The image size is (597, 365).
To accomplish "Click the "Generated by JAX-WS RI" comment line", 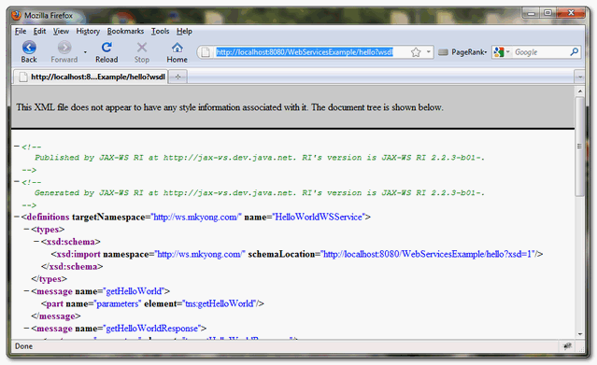I will coord(260,193).
